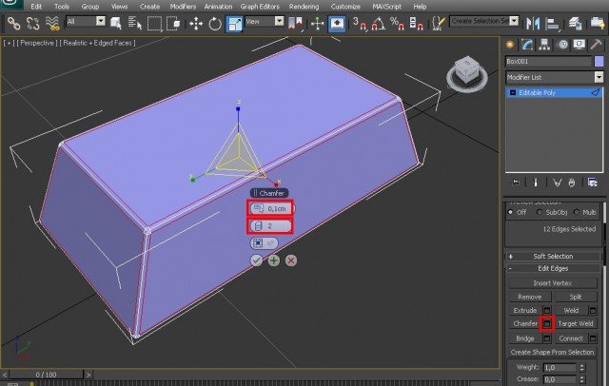Activate the Select Object tool
Viewport: 609px width, 386px height.
coord(116,23)
